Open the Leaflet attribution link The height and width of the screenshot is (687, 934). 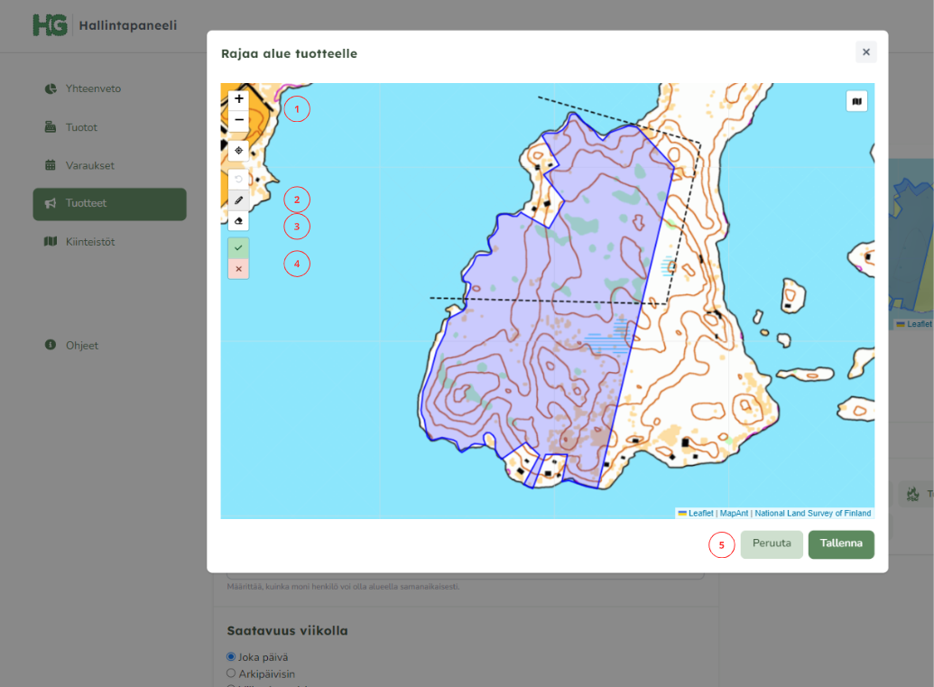[700, 514]
